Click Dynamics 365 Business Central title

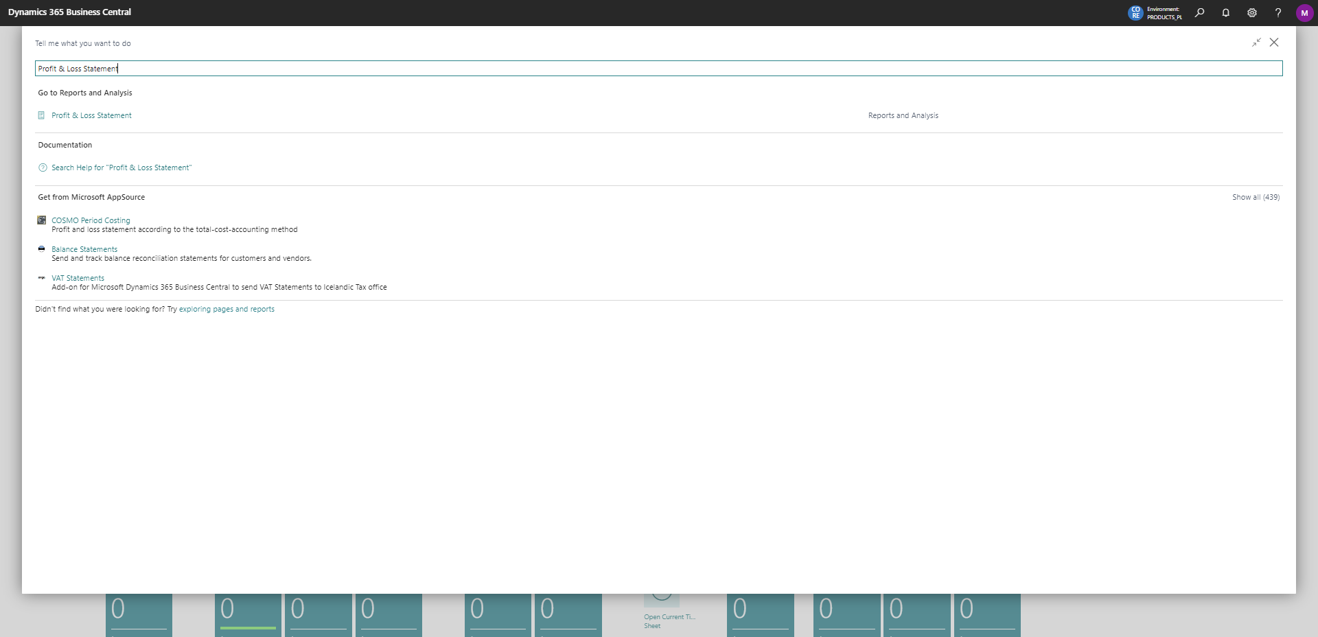(69, 12)
